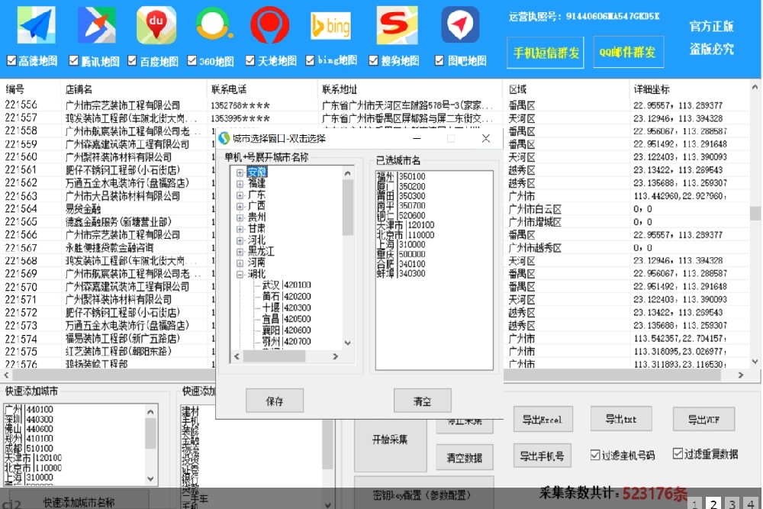Toggle the 图吧地图 checkbox
The height and width of the screenshot is (509, 763).
click(439, 60)
